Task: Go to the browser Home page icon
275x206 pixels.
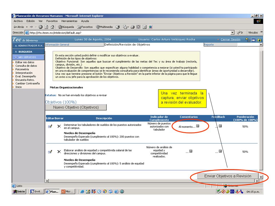Action: coord(52,27)
